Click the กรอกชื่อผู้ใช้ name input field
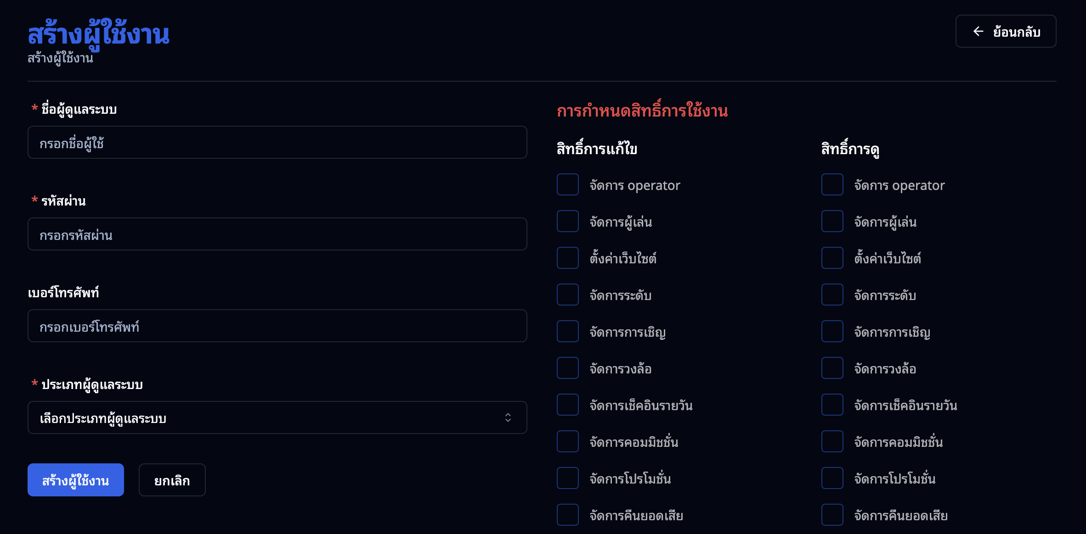The image size is (1086, 534). tap(277, 142)
